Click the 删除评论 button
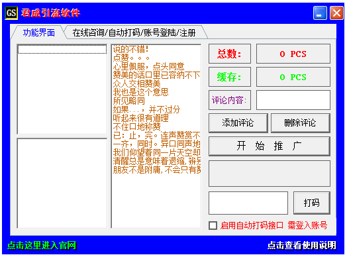 (x=300, y=123)
